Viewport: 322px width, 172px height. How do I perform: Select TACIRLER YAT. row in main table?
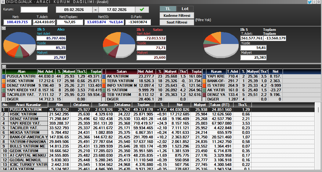coord(158,128)
